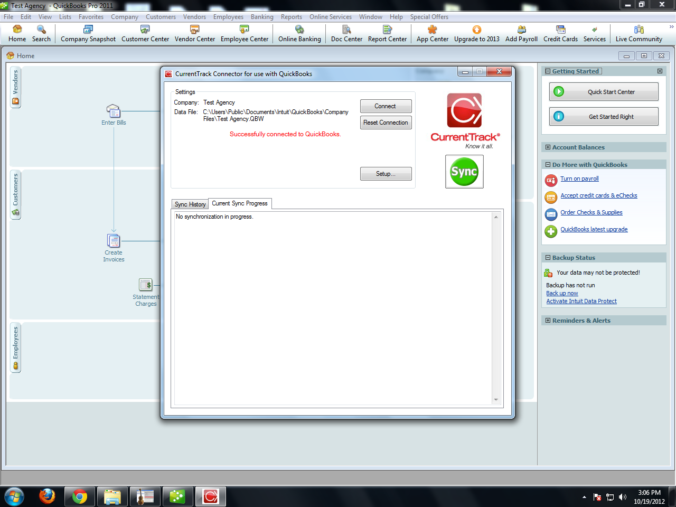Click the Windows Start button

14,496
